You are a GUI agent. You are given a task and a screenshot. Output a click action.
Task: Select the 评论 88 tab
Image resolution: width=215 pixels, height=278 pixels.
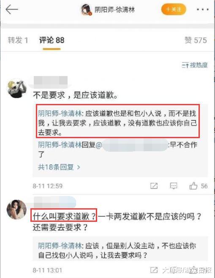pos(52,40)
